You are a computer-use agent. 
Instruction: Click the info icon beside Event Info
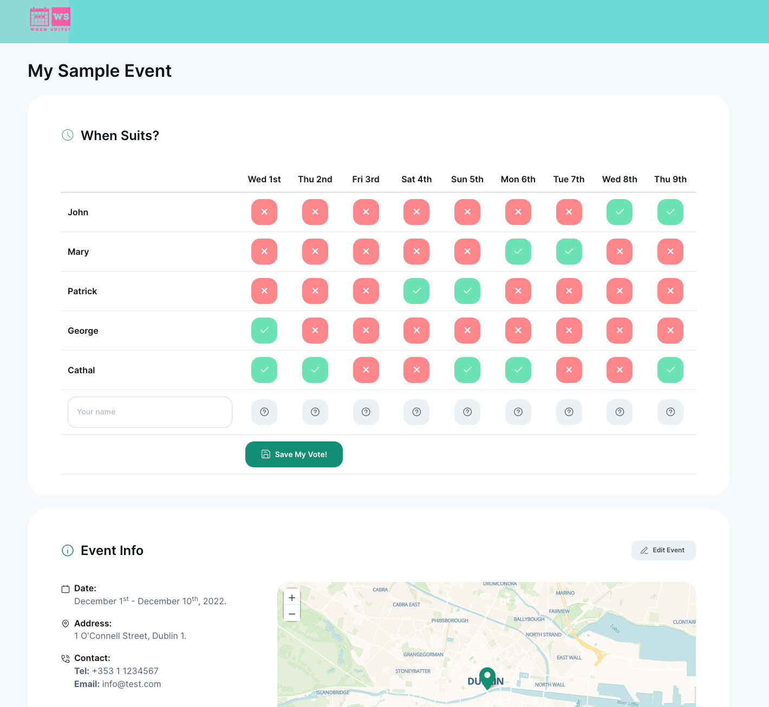[x=68, y=551]
